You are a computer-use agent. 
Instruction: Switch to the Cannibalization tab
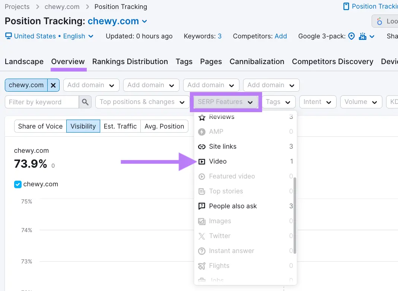tap(257, 61)
